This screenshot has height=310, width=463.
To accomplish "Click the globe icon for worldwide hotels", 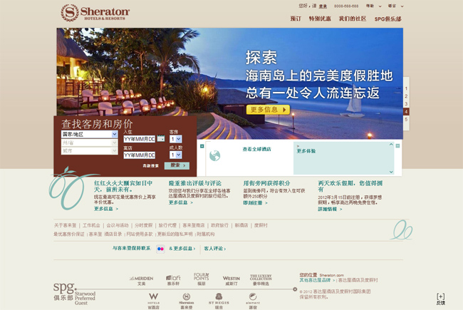I will (214, 155).
